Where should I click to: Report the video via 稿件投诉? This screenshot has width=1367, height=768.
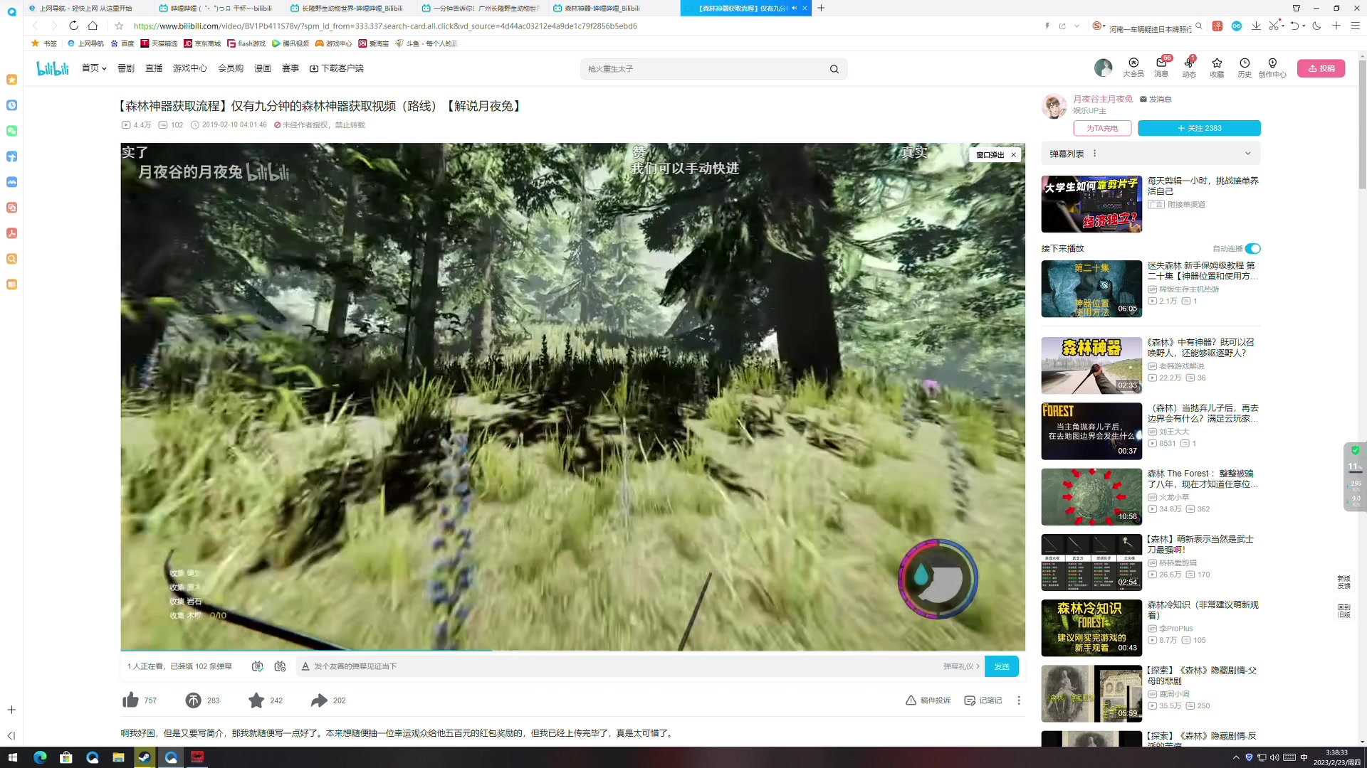click(x=928, y=700)
